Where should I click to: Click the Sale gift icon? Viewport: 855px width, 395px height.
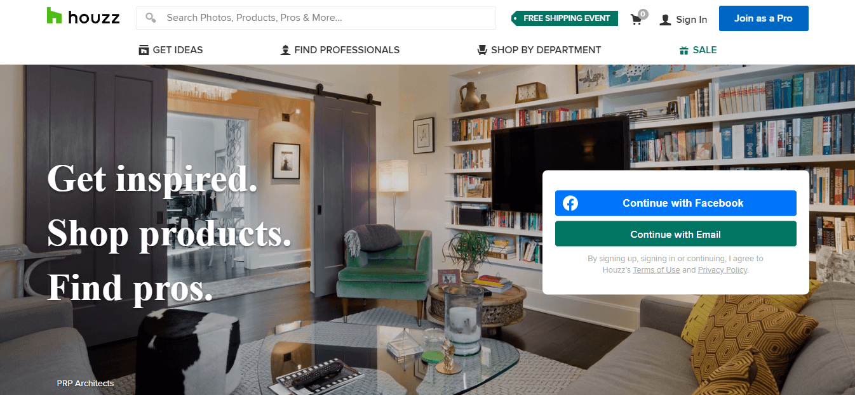point(683,50)
